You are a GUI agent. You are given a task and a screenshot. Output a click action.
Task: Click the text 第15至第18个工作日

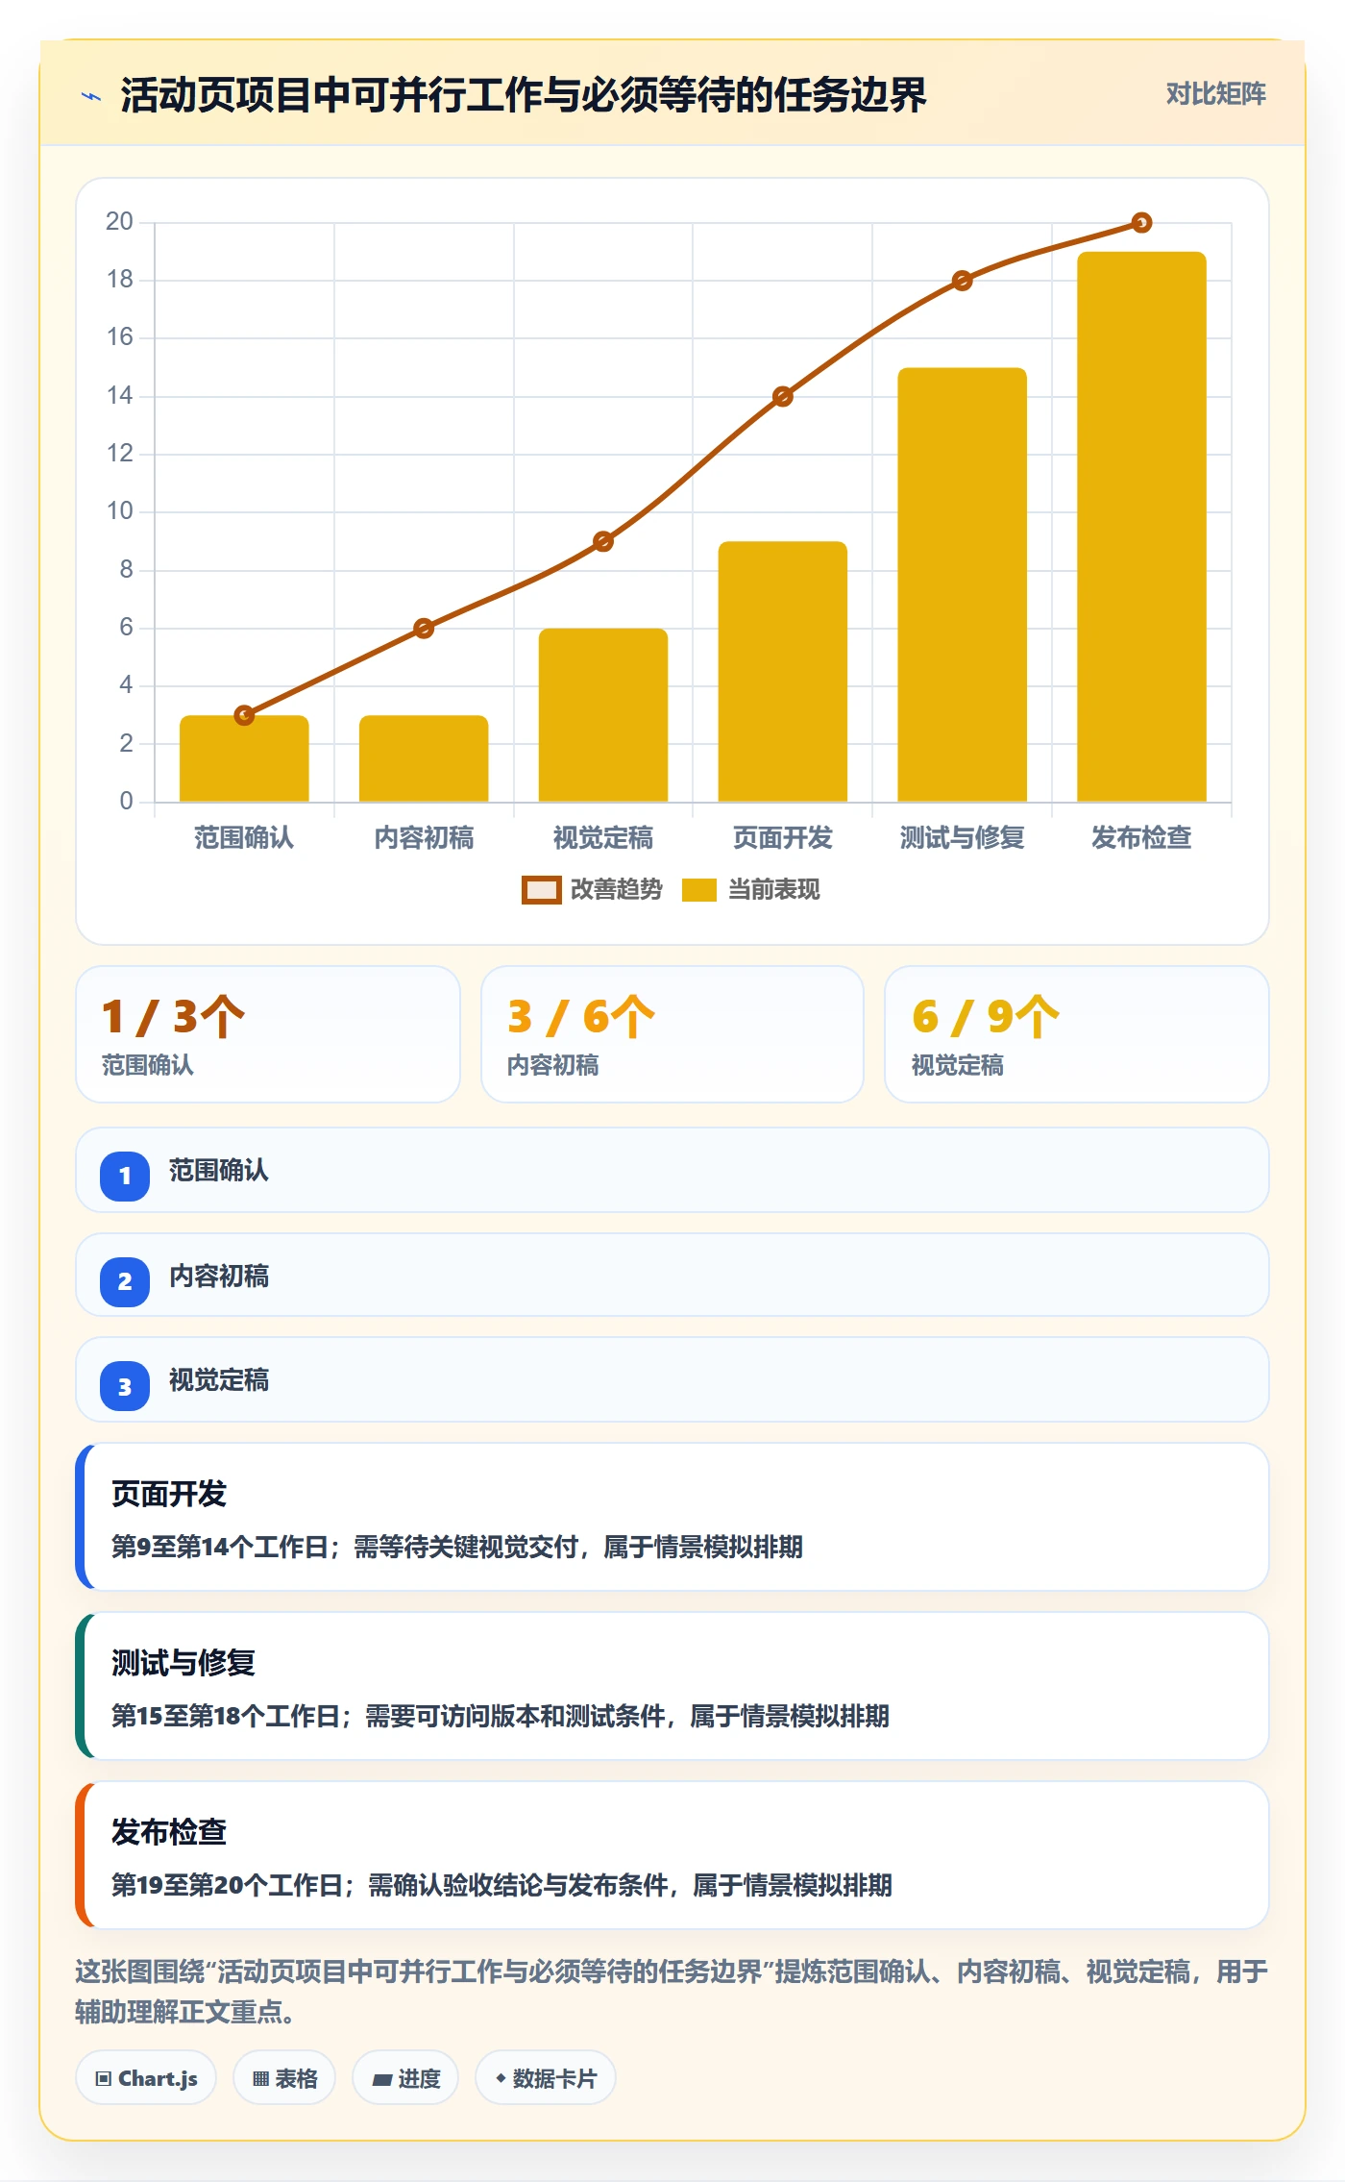(226, 1716)
